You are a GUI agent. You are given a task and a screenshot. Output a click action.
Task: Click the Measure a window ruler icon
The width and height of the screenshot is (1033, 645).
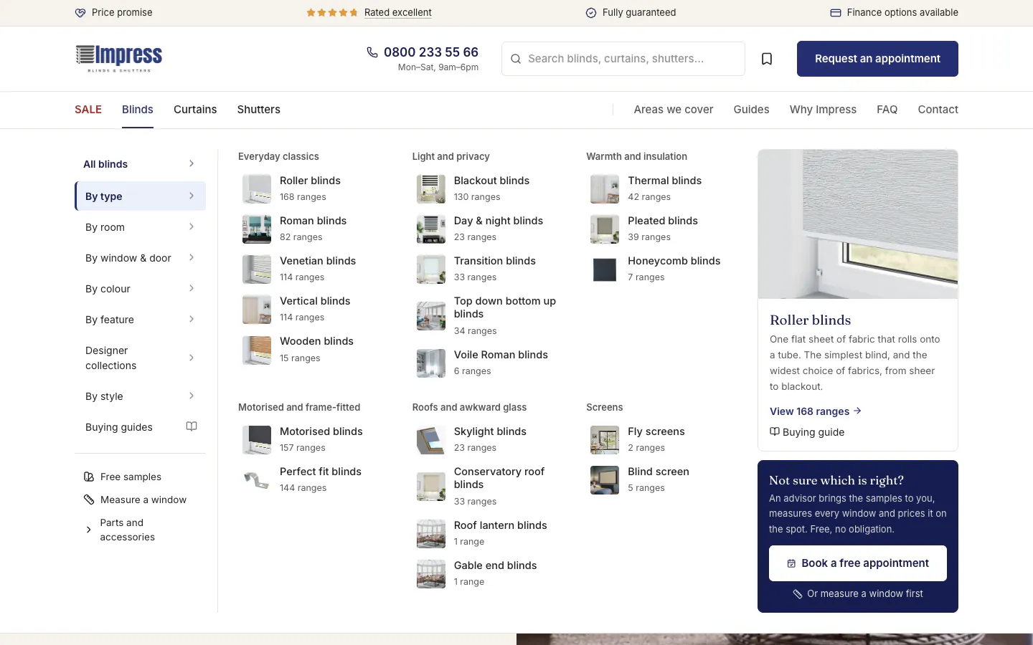coord(89,500)
